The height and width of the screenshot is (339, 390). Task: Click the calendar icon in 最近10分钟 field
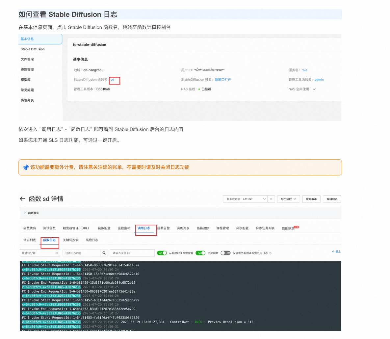pyautogui.click(x=57, y=253)
